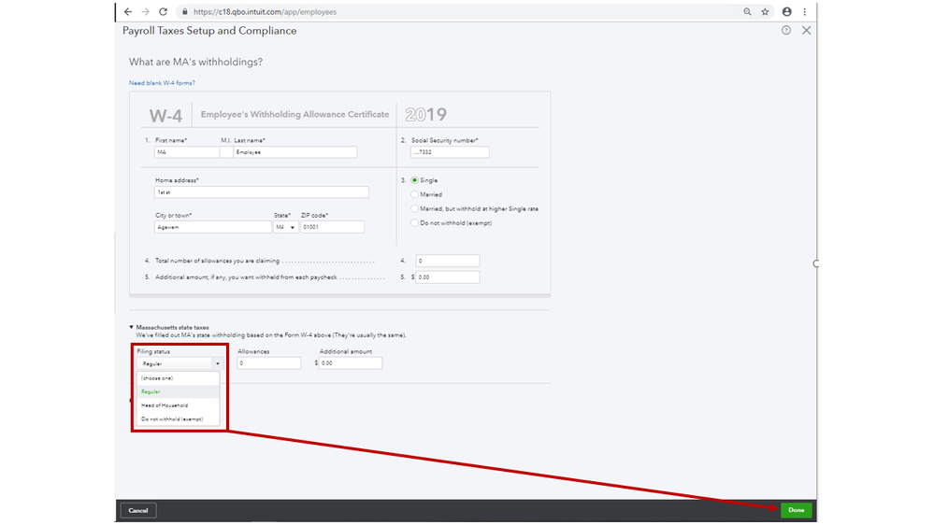Open the browser zoom magnifier icon

tap(747, 12)
